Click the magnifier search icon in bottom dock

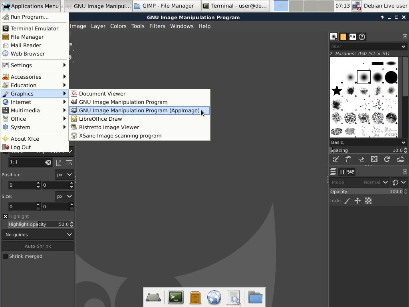click(x=234, y=297)
